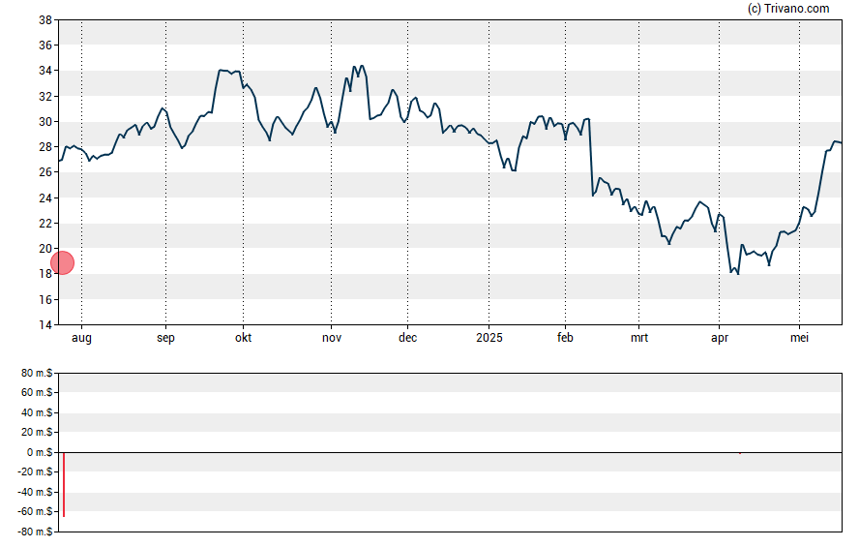Click the "26" price axis value
Screen dimensions: 859x547
pyautogui.click(x=44, y=172)
